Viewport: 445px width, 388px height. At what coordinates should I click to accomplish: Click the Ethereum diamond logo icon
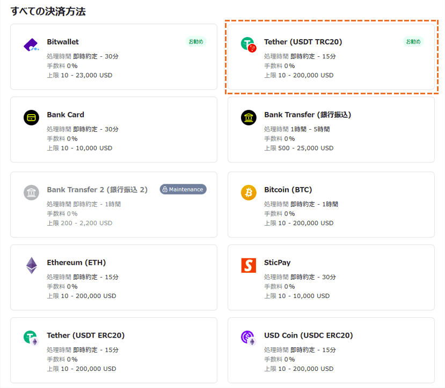pos(32,265)
